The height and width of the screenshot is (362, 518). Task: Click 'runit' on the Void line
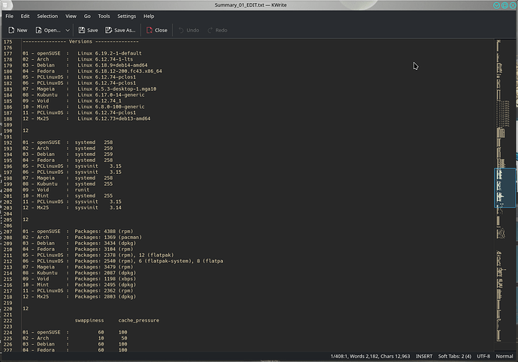(x=82, y=190)
